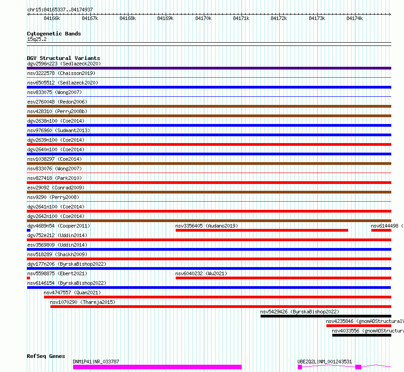Select the red nsv4235846 gnomAD bar
The height and width of the screenshot is (372, 404).
(359, 326)
